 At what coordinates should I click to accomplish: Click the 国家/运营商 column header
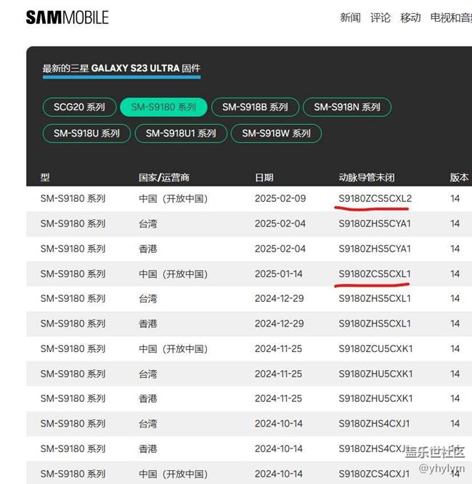[x=164, y=177]
